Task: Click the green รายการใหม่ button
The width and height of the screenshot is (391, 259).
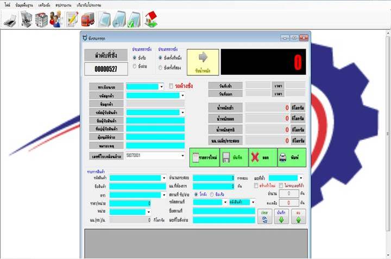Action: [x=205, y=157]
